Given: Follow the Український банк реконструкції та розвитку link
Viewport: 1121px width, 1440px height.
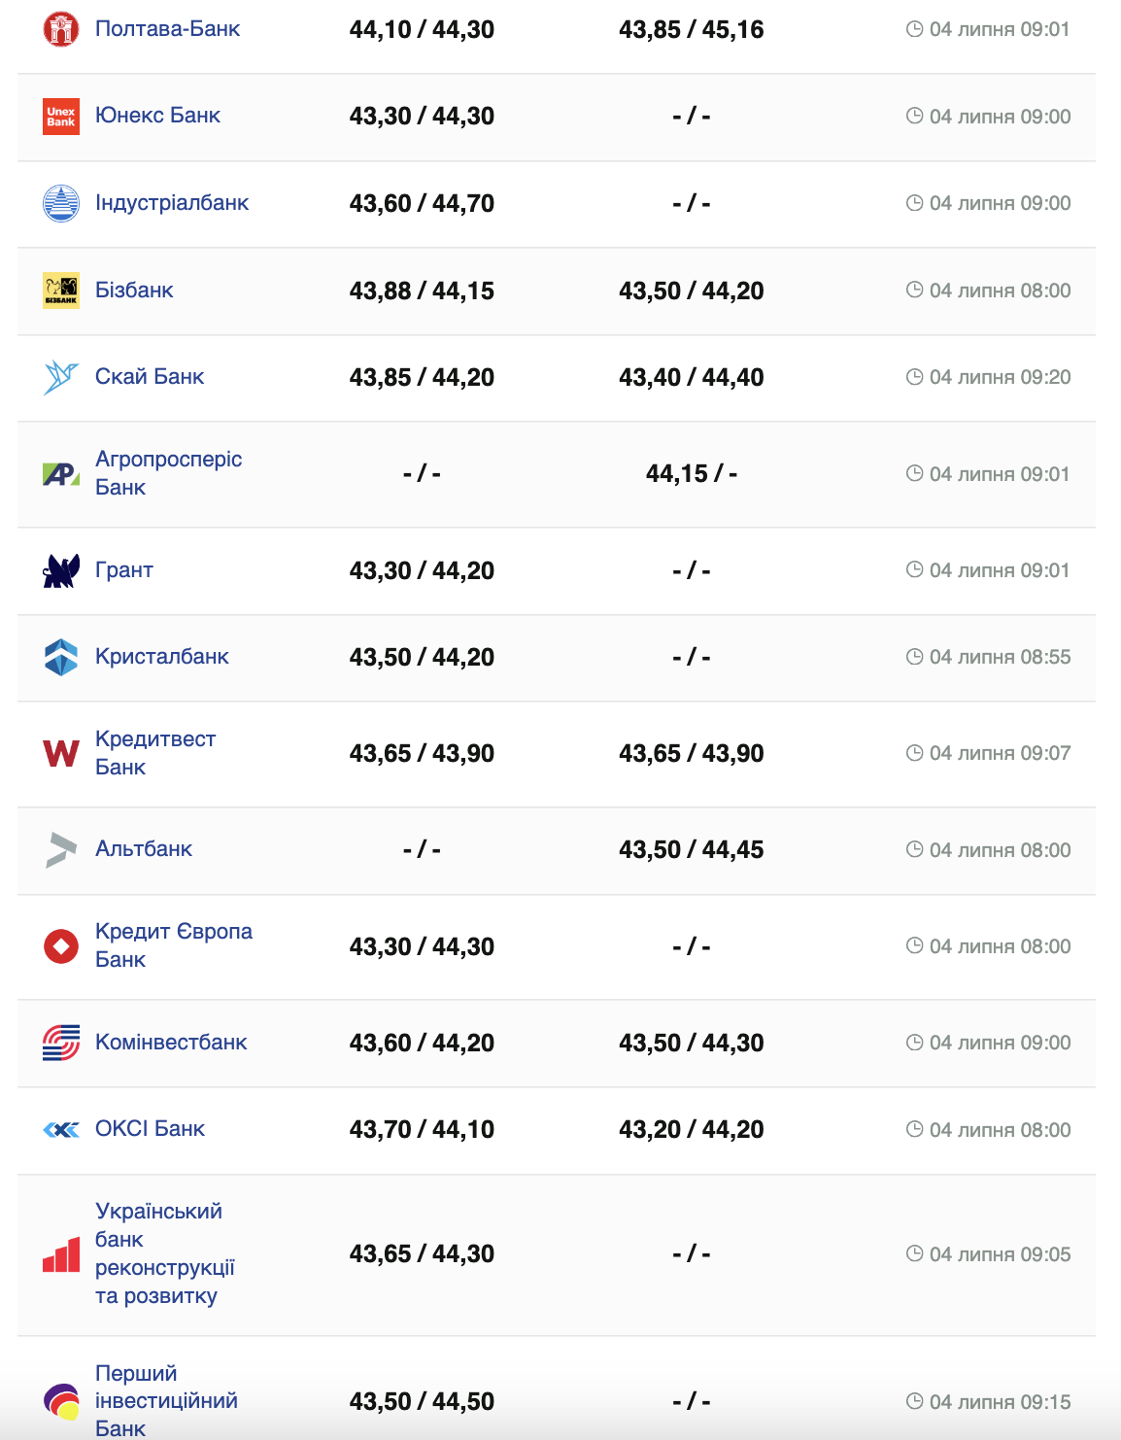Looking at the screenshot, I should pyautogui.click(x=159, y=1253).
